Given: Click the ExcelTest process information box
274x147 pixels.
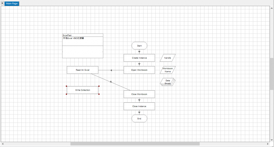Looking at the screenshot, I should (x=83, y=46).
